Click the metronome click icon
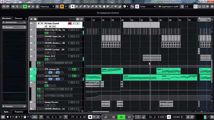Screen dimensions: 214x120 click(188, 117)
